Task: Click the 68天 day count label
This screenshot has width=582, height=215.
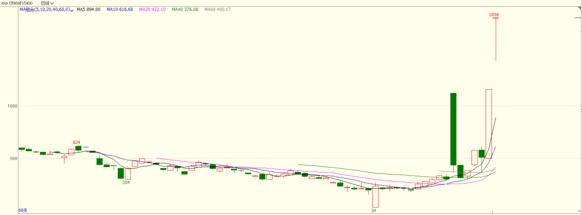Action: coord(23,210)
